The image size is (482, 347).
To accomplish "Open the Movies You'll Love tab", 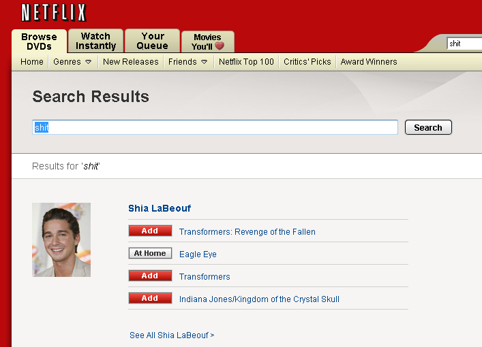I will click(208, 42).
